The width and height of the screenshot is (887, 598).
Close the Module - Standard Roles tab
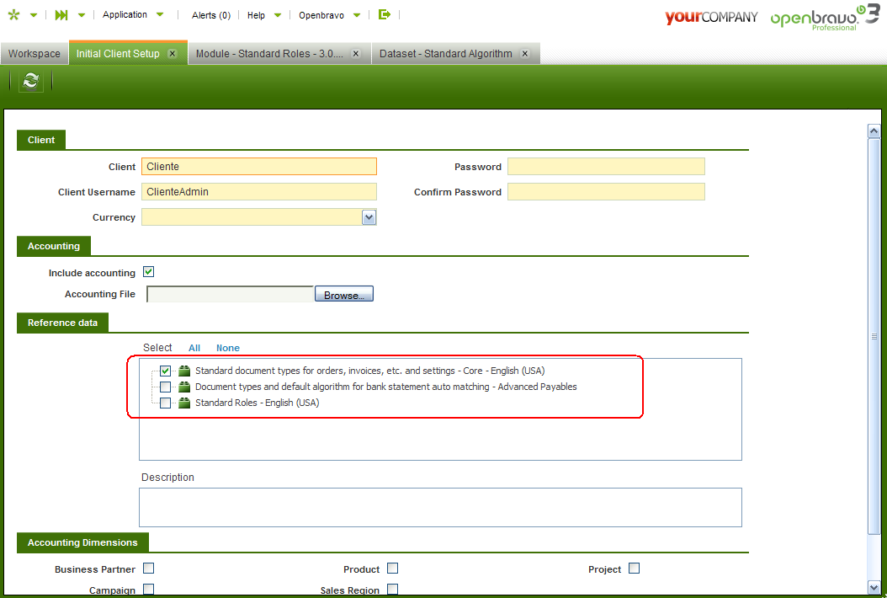(x=356, y=53)
